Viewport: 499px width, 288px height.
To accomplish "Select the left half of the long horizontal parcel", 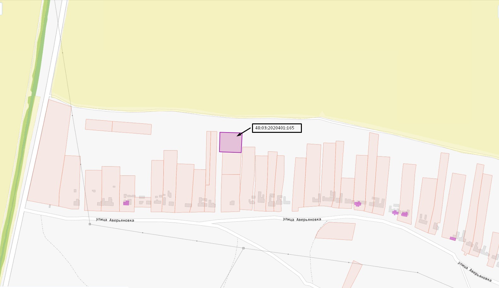I will tap(99, 125).
